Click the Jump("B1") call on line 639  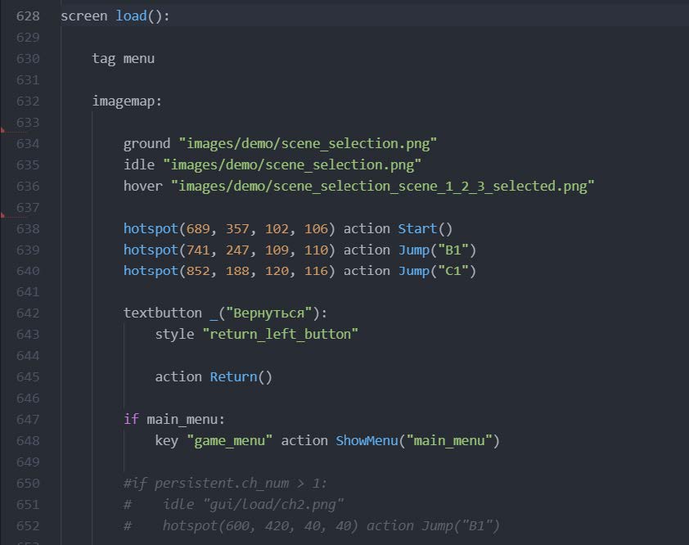coord(437,250)
